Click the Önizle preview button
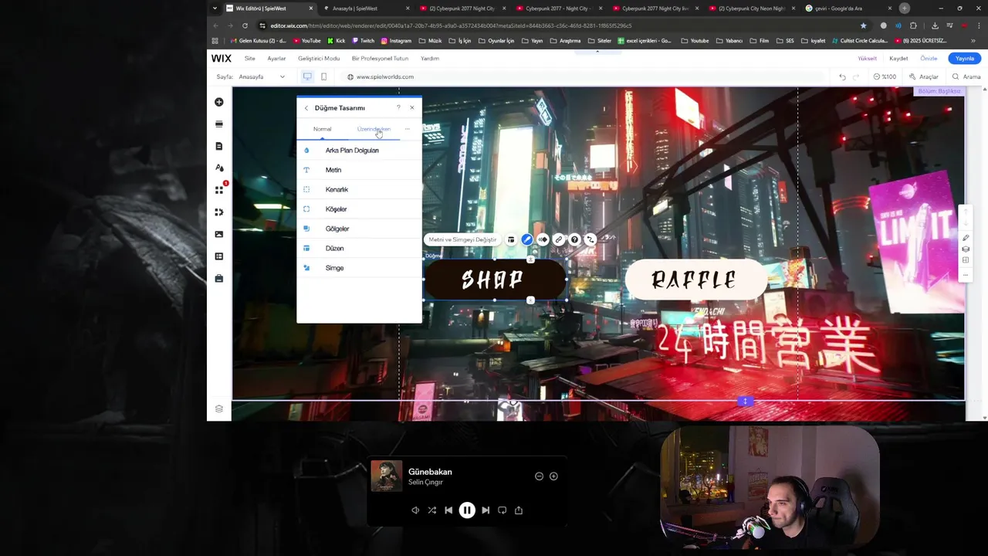The height and width of the screenshot is (556, 988). tap(929, 59)
